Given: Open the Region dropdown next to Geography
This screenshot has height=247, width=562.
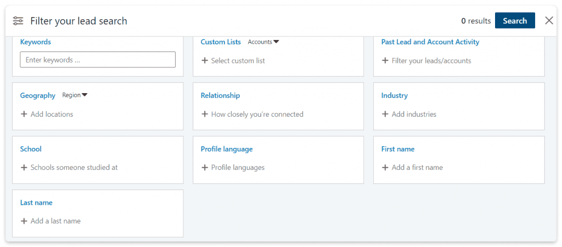Looking at the screenshot, I should pyautogui.click(x=75, y=95).
